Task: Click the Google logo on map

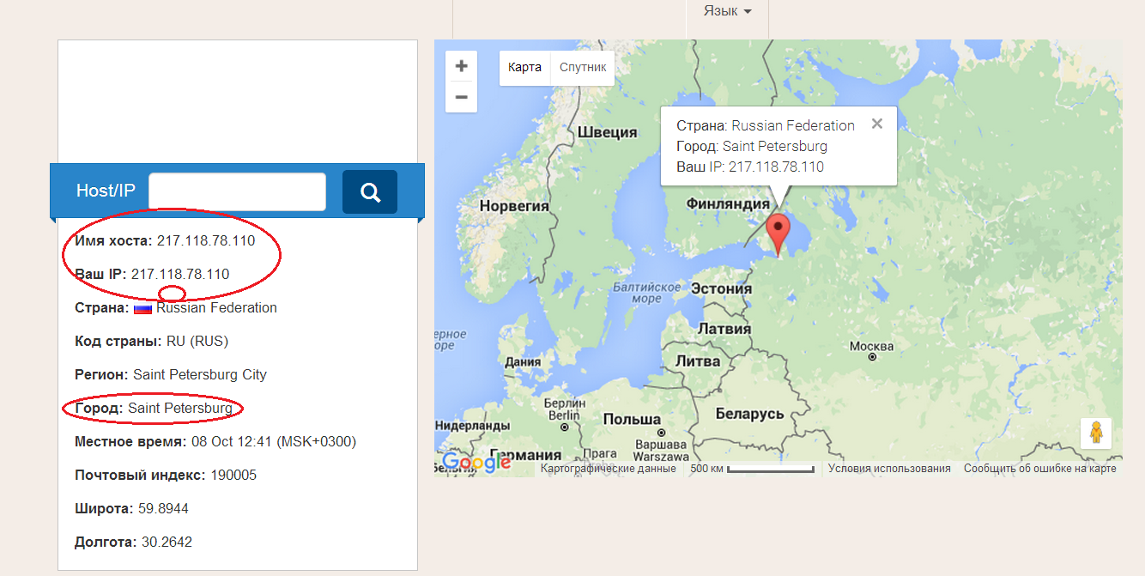Action: click(x=476, y=464)
